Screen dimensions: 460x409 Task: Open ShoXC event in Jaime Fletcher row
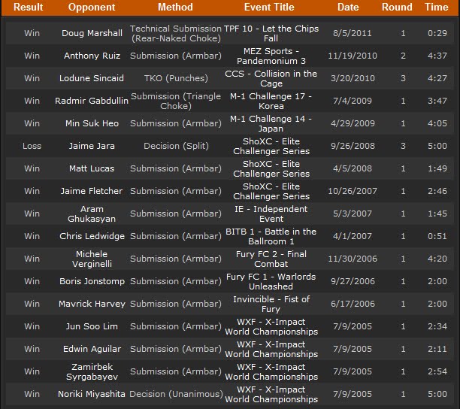coord(271,192)
